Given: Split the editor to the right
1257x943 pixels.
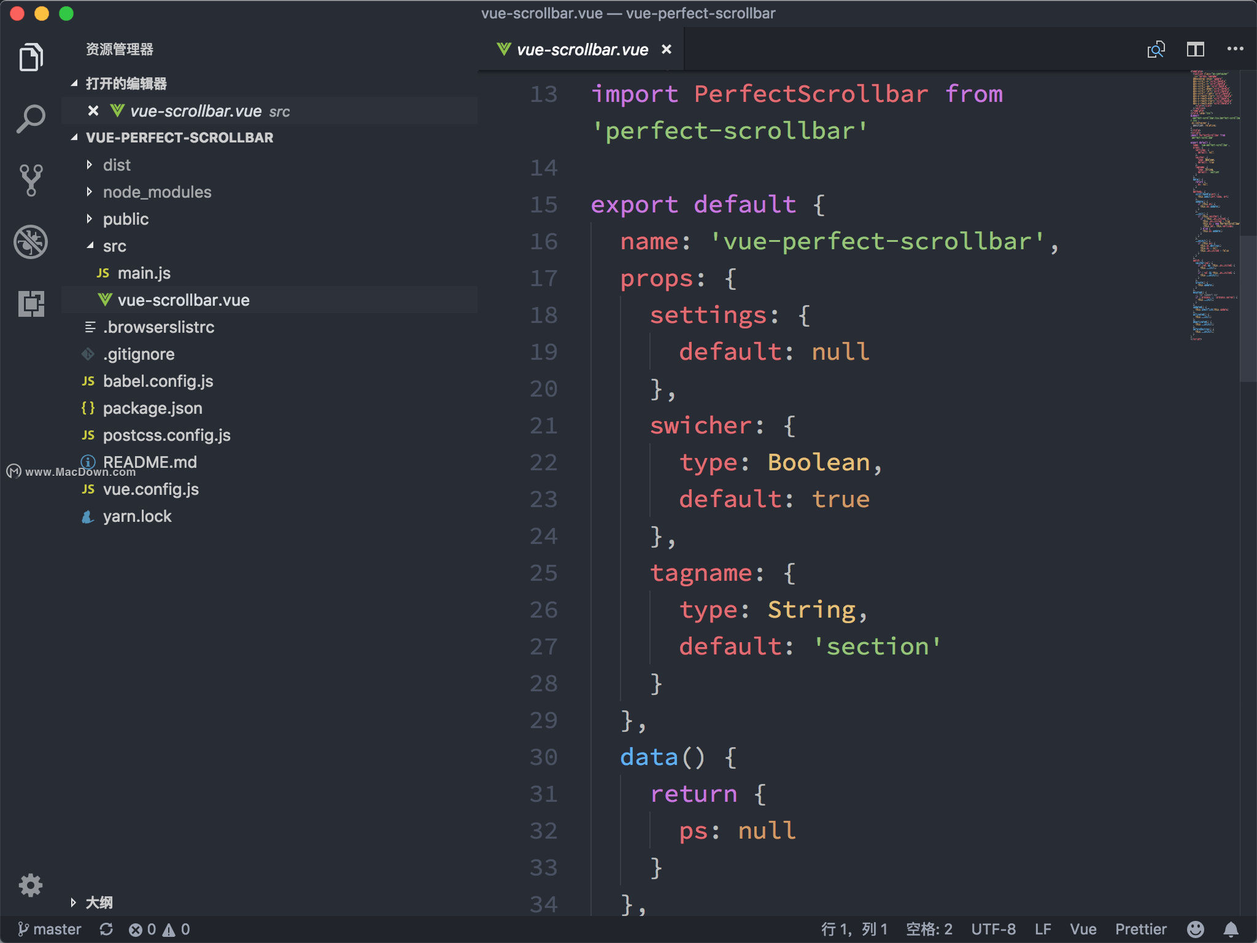Looking at the screenshot, I should [1195, 49].
